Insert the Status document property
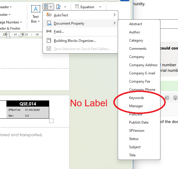 pyautogui.click(x=139, y=139)
